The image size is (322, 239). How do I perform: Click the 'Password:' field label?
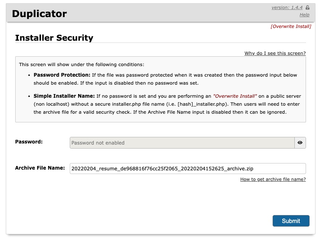coord(29,142)
